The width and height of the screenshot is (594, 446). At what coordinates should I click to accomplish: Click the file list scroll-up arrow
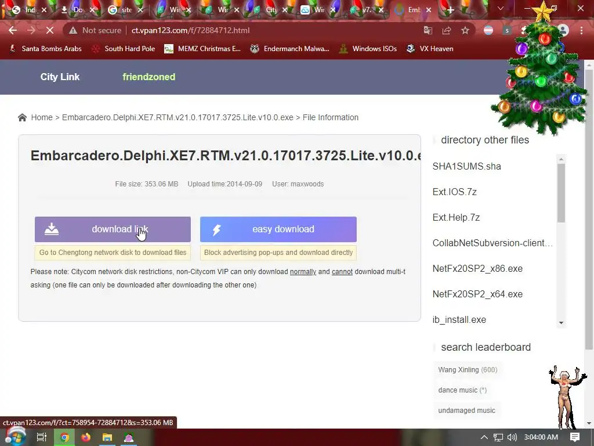[x=562, y=159]
